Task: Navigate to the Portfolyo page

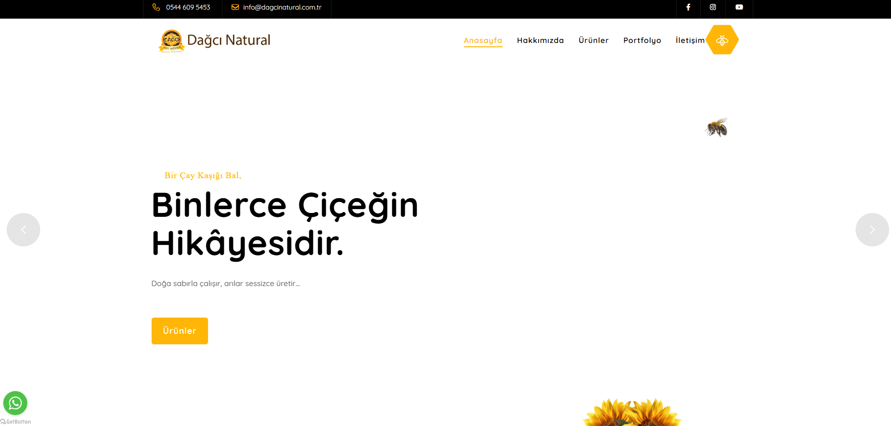Action: point(642,41)
